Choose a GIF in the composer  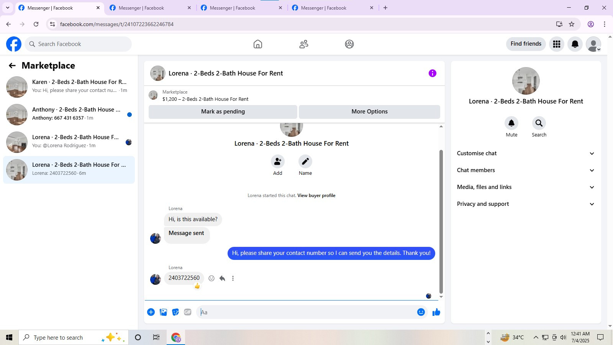coord(188,312)
